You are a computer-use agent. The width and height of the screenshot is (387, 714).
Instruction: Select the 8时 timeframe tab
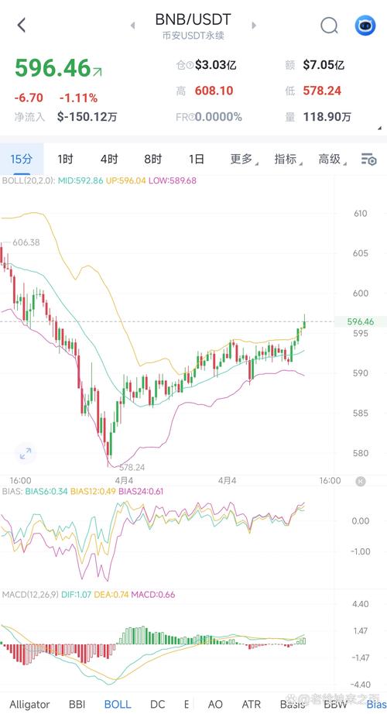(153, 159)
